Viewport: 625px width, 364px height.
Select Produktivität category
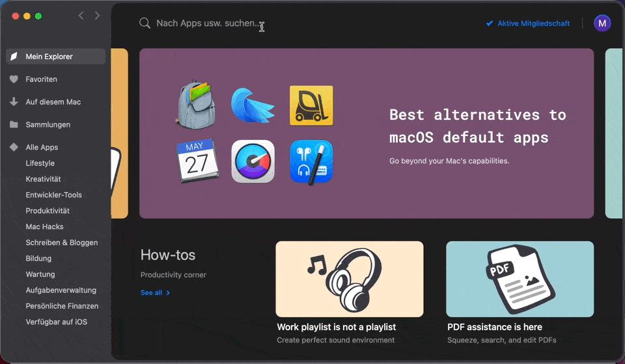[48, 211]
